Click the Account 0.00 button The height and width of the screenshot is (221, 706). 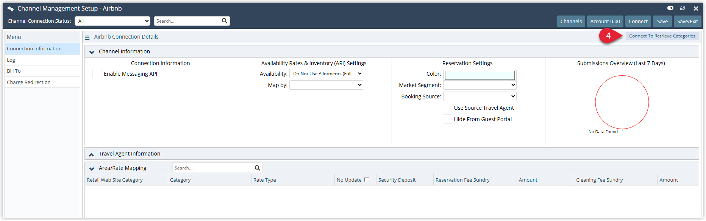605,21
